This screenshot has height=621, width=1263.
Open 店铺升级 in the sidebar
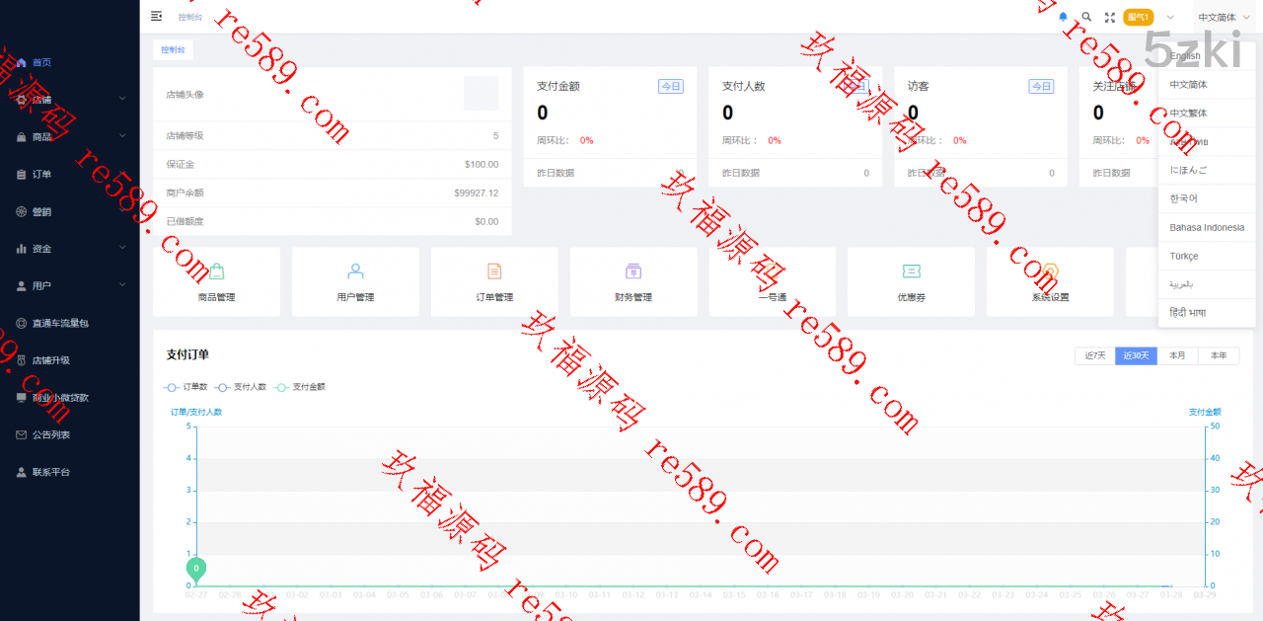[x=69, y=360]
